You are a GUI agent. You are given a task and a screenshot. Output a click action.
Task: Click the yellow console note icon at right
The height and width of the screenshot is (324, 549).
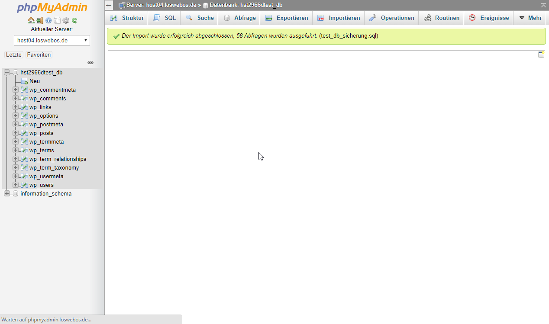coord(541,55)
